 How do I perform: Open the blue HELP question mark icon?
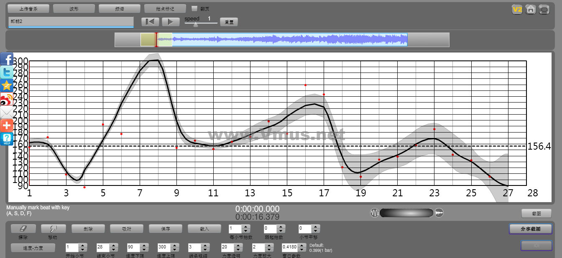pyautogui.click(x=7, y=139)
